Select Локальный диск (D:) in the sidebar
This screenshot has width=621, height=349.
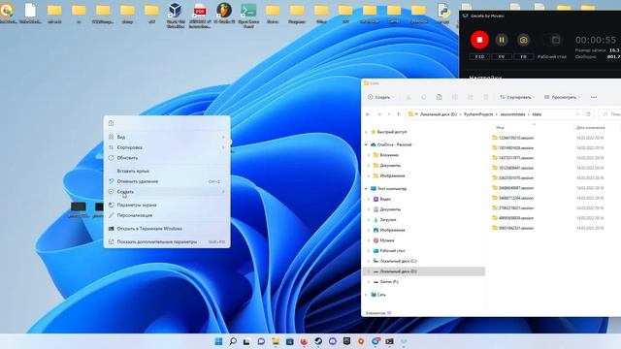[398, 271]
